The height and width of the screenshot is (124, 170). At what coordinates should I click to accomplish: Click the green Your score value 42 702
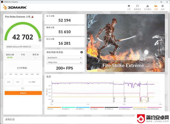pos(10,58)
